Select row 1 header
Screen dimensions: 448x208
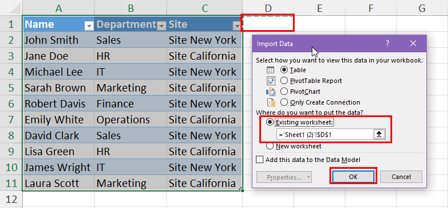coord(11,24)
